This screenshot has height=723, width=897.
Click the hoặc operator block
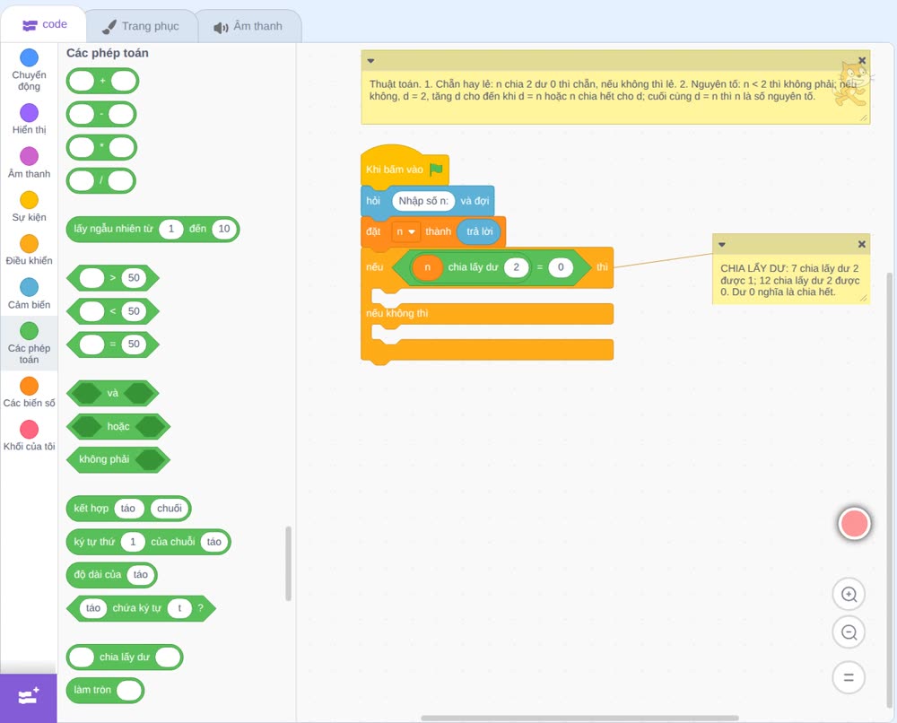click(x=118, y=427)
